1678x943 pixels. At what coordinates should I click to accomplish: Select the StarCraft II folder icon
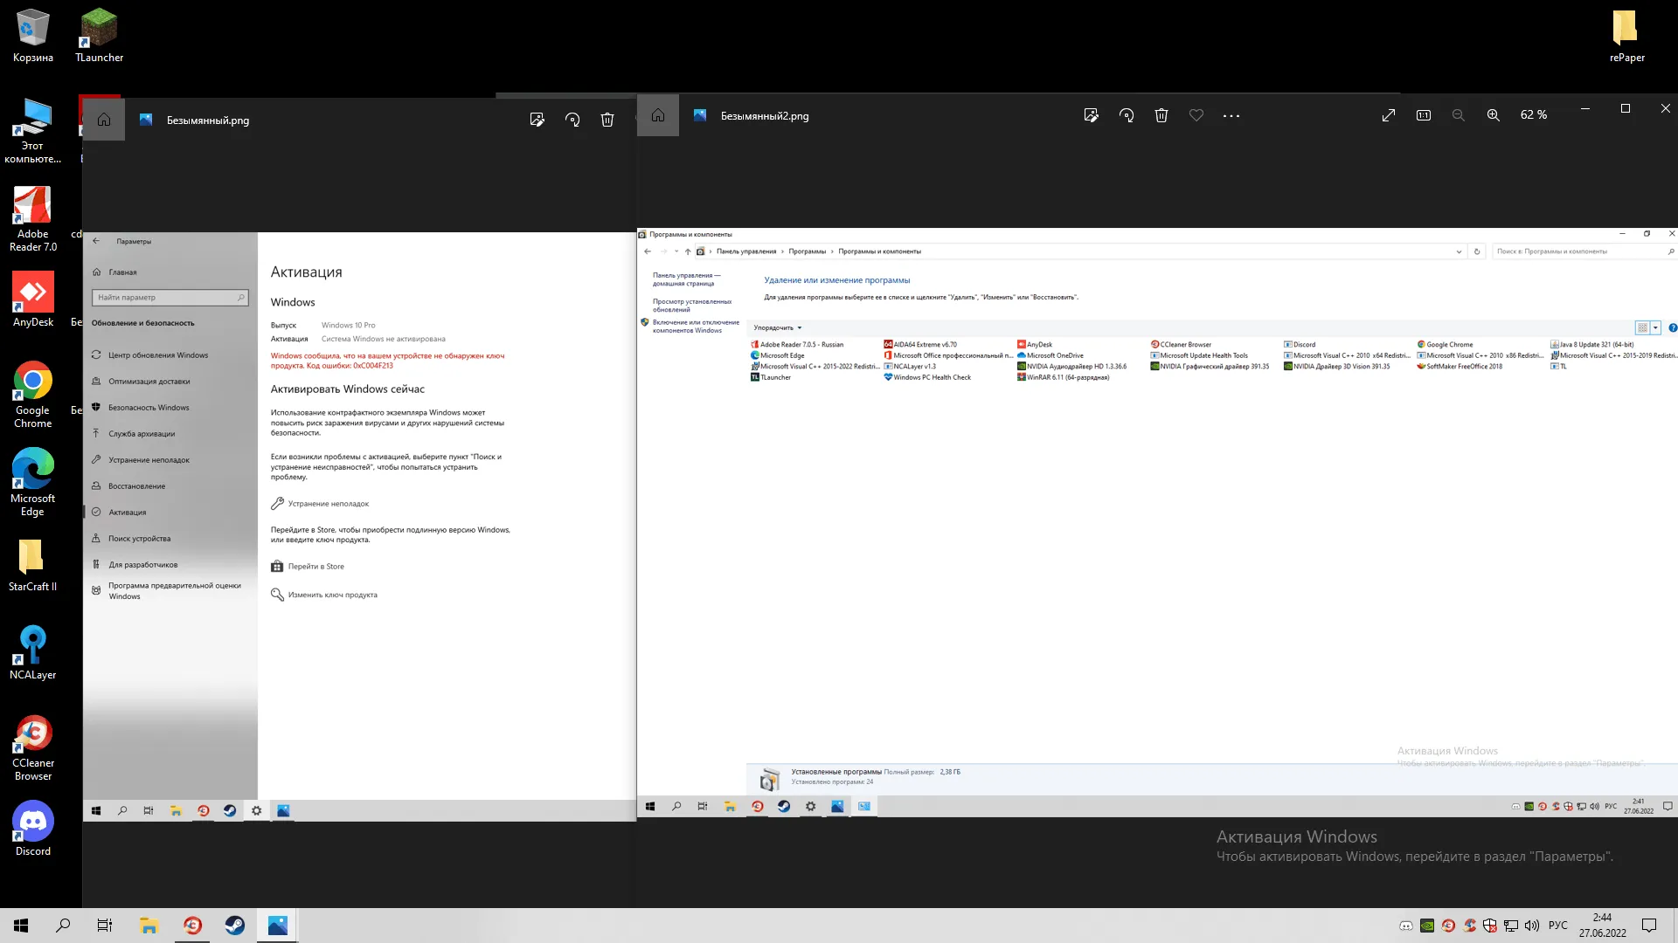(x=32, y=565)
